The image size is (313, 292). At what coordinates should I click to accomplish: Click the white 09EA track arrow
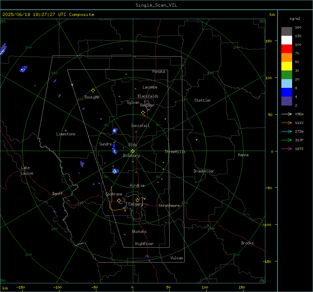(287, 114)
